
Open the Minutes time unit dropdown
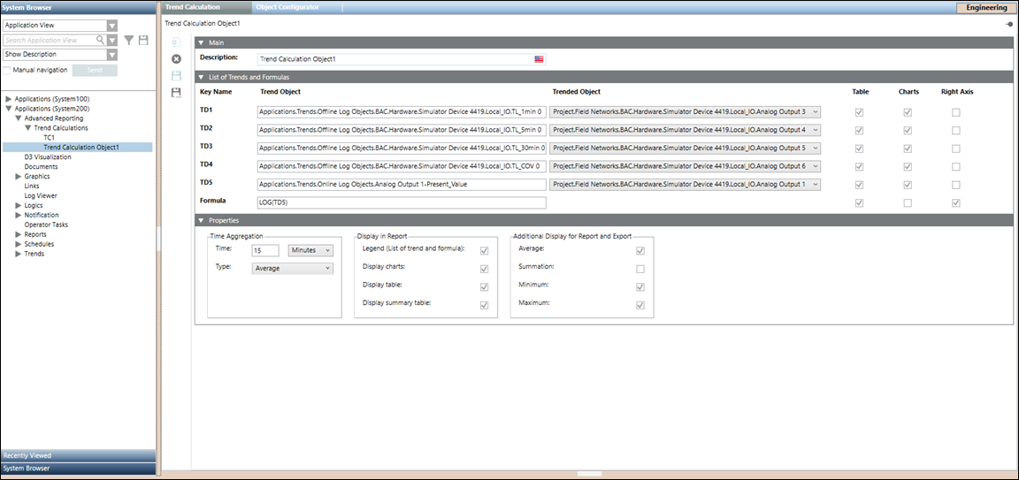click(x=310, y=250)
